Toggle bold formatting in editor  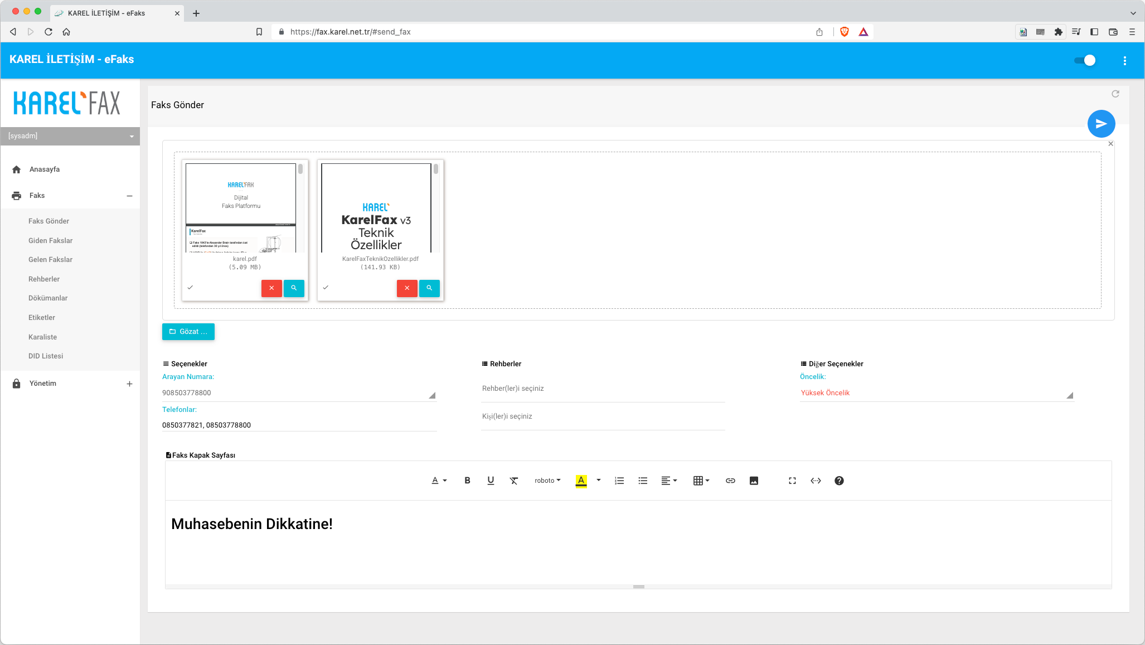point(467,481)
